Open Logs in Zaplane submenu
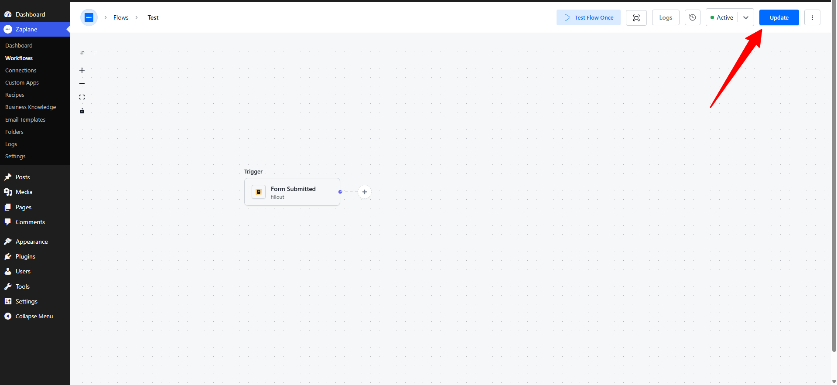 pos(11,144)
